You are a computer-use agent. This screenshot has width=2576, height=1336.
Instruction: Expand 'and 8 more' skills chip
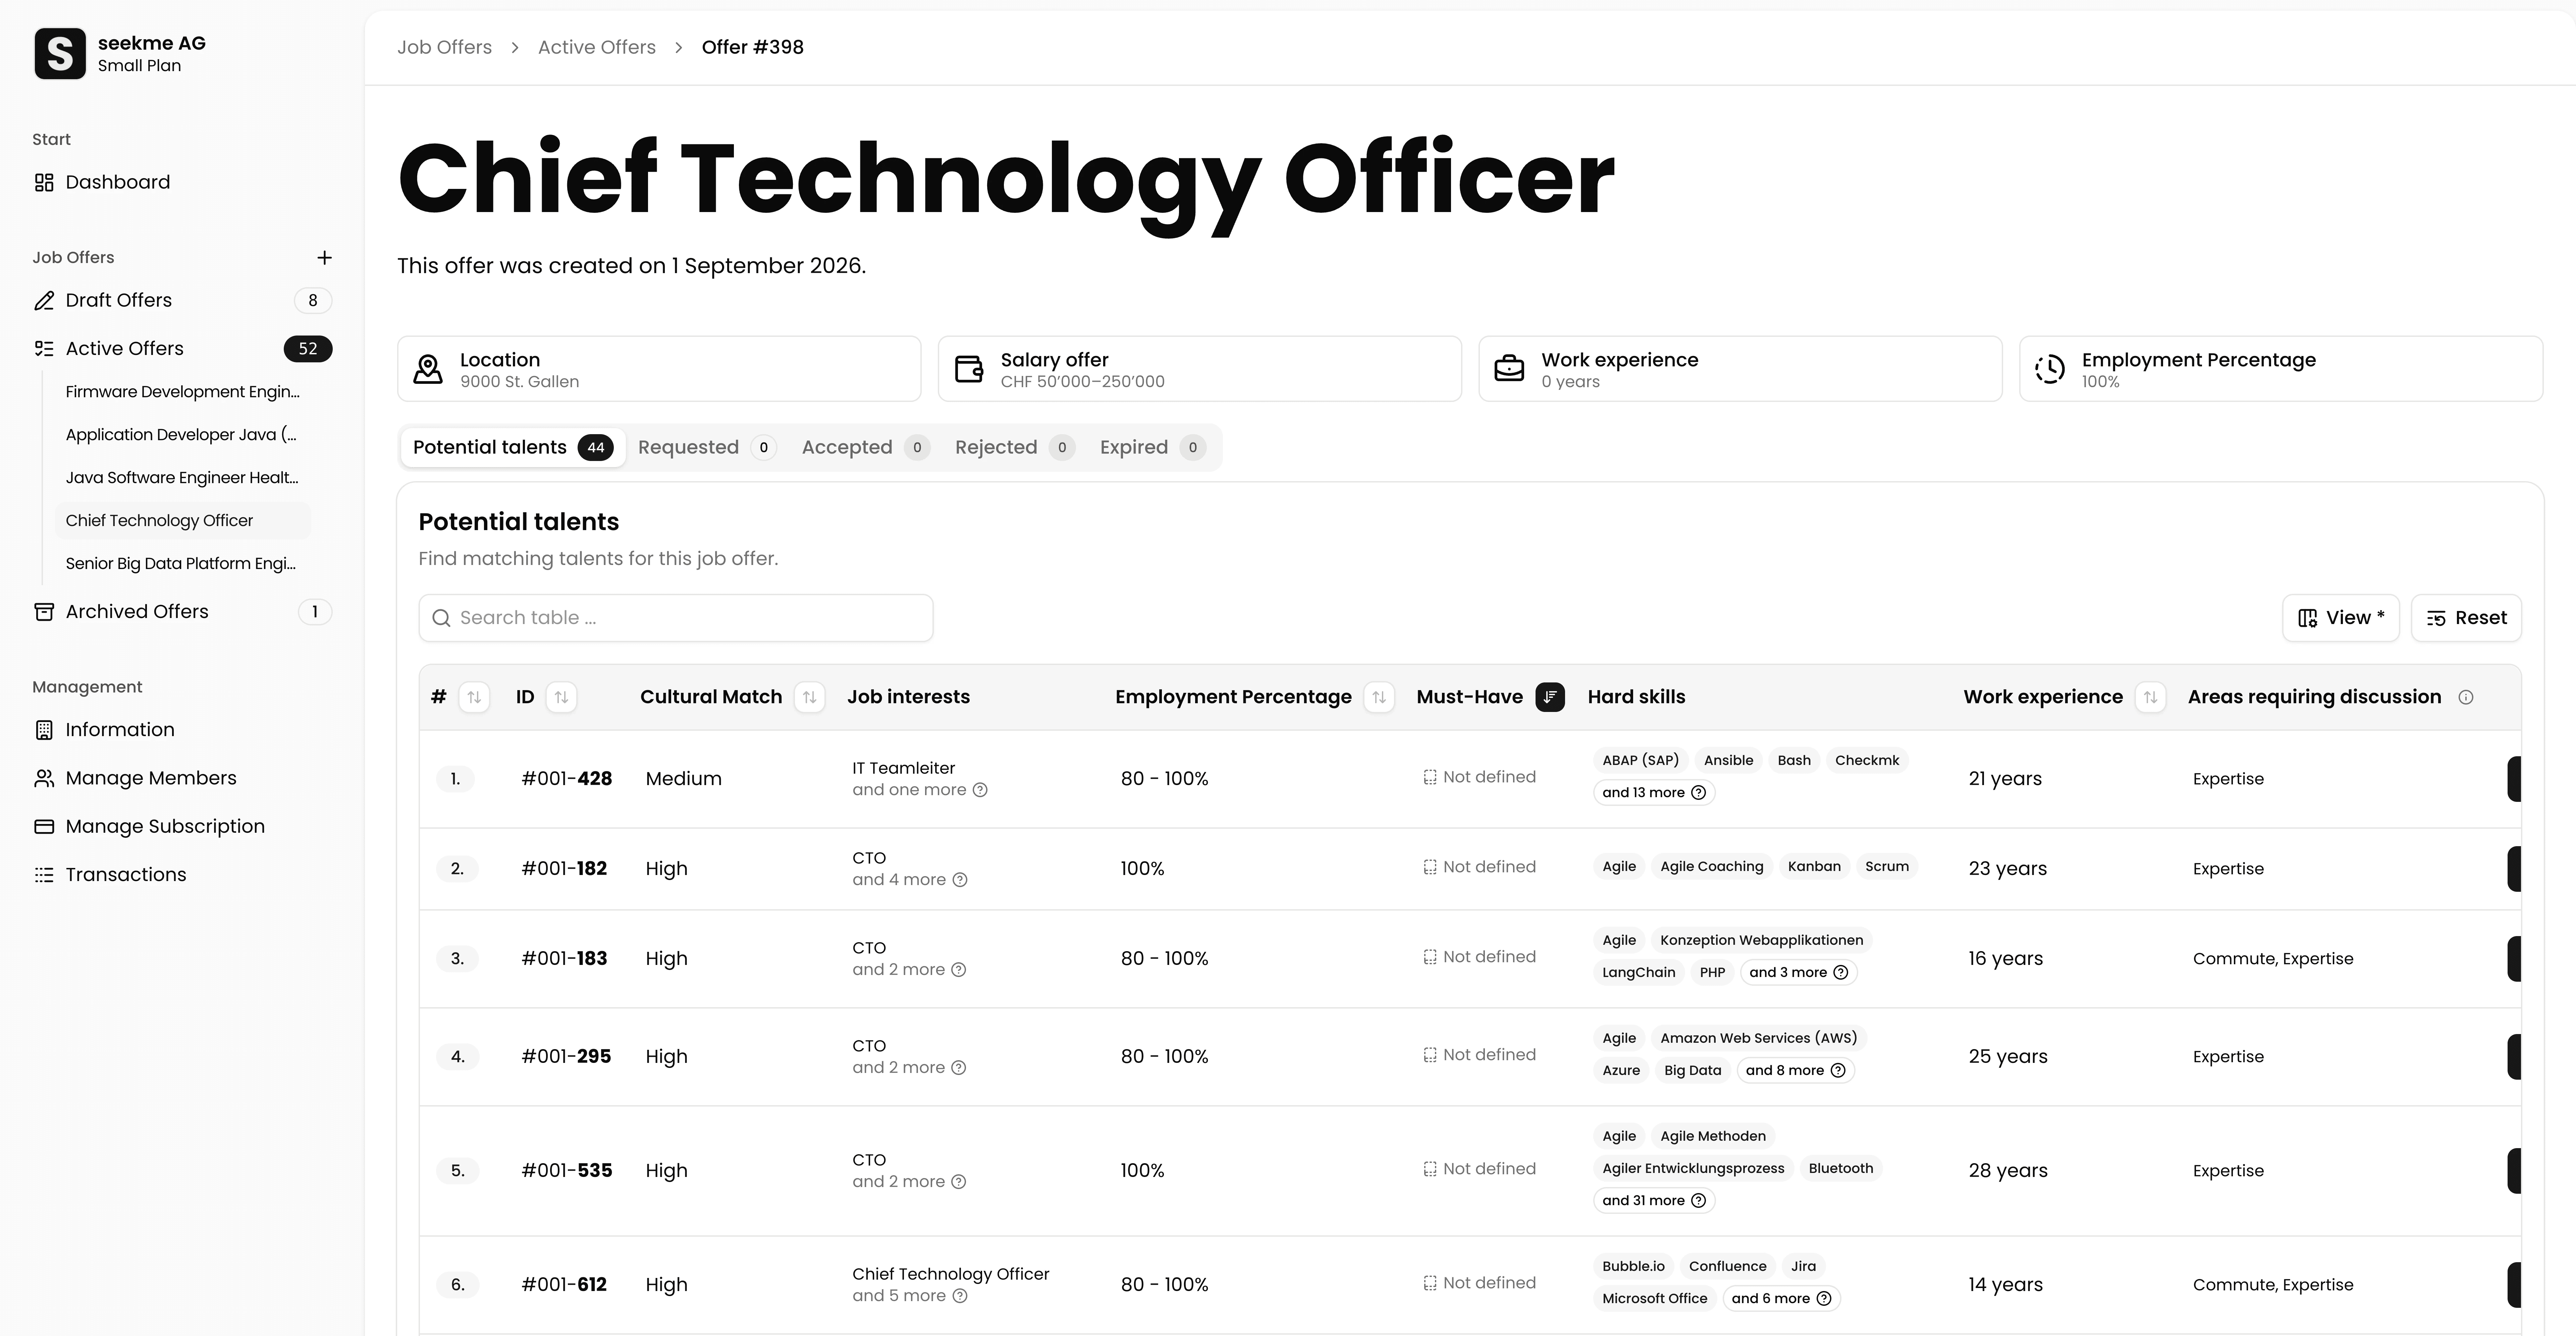1796,1070
